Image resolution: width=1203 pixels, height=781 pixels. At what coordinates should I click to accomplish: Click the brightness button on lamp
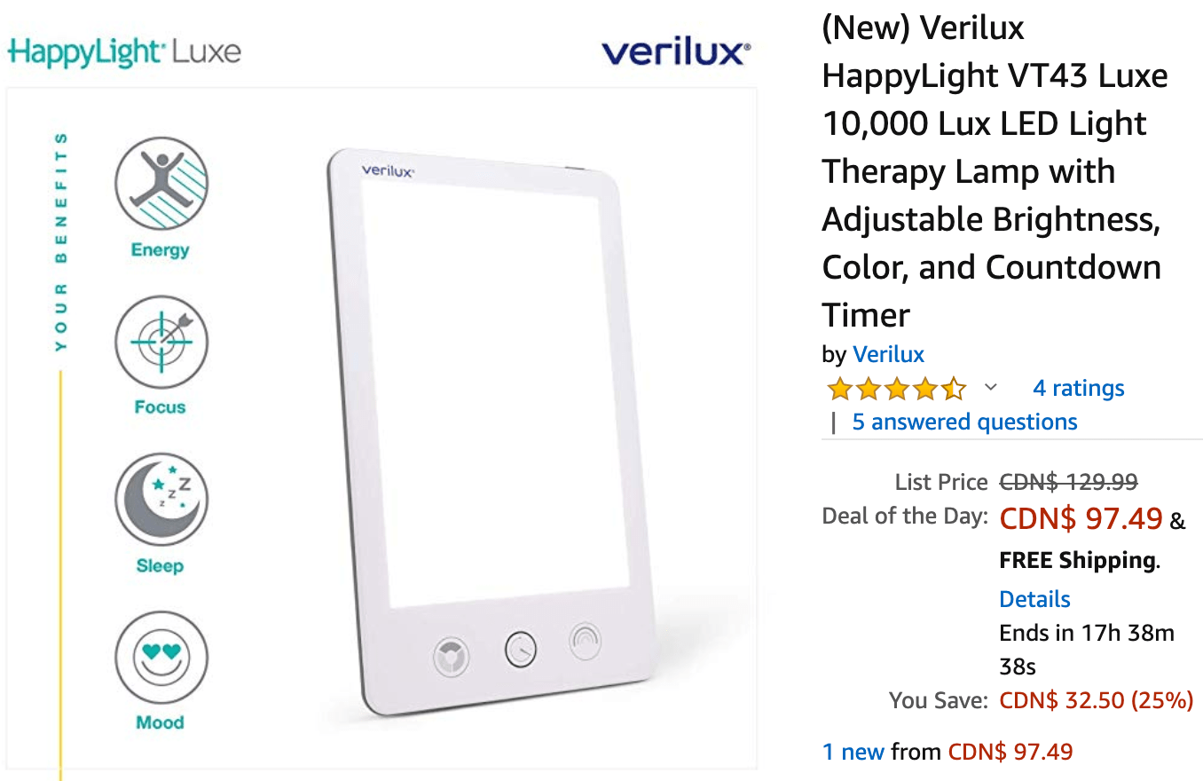point(586,642)
